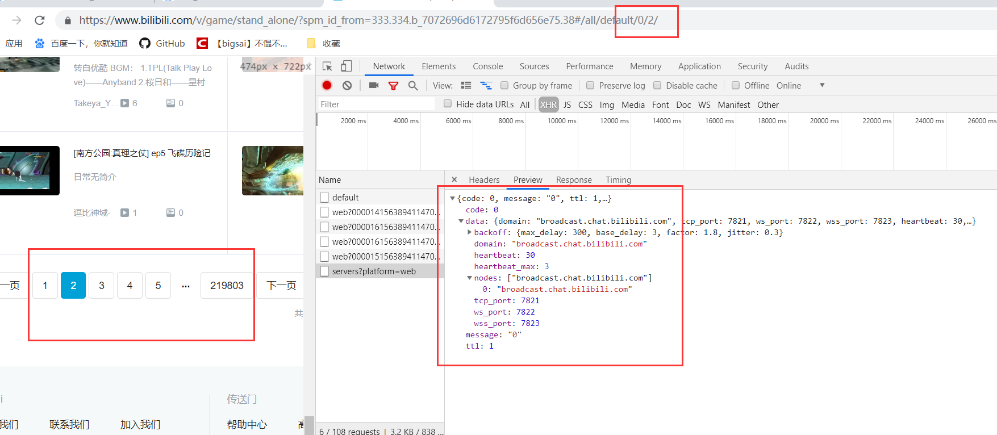This screenshot has height=435, width=997.
Task: Go to page 3
Action: tap(102, 285)
